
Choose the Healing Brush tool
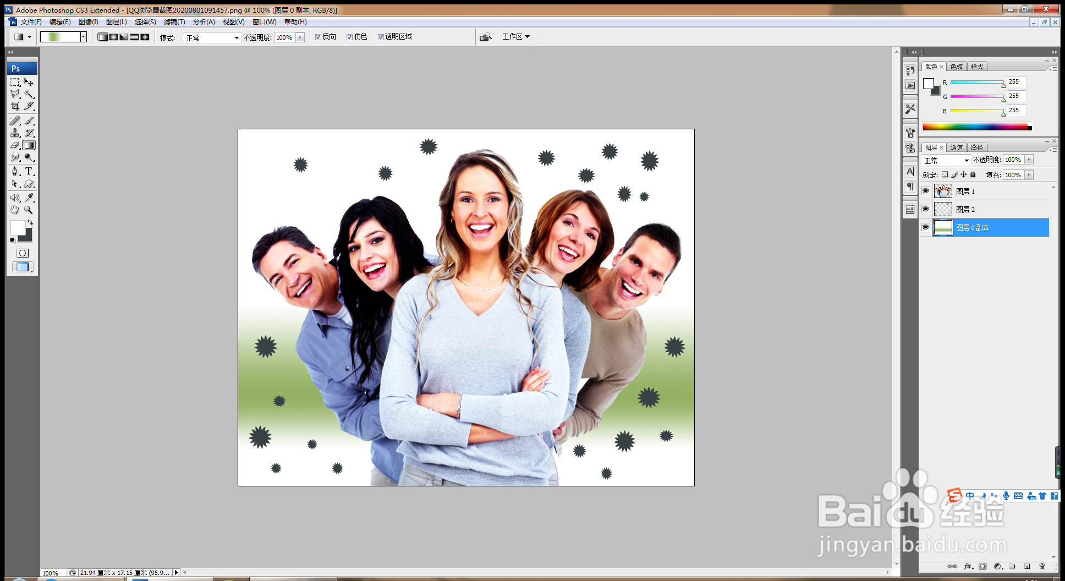(15, 120)
